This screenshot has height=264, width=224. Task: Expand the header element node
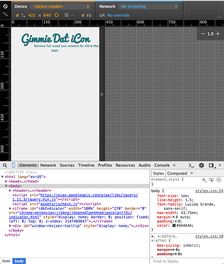(x=10, y=190)
